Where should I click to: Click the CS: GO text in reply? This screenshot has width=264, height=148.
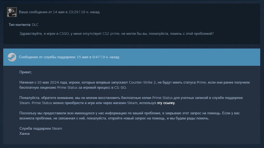tap(120, 88)
